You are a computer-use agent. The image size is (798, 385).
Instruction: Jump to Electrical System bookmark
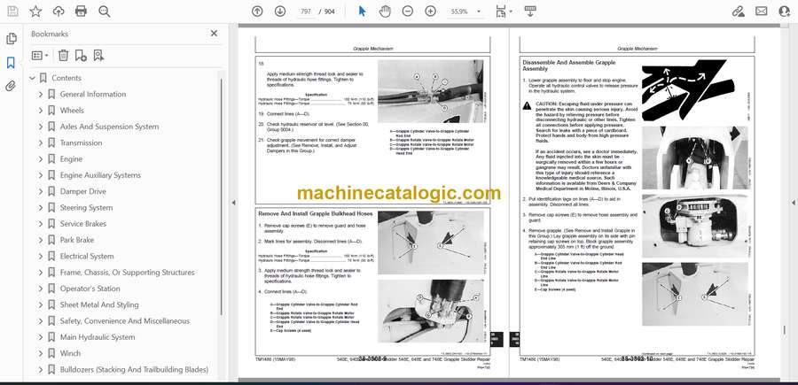(x=87, y=256)
